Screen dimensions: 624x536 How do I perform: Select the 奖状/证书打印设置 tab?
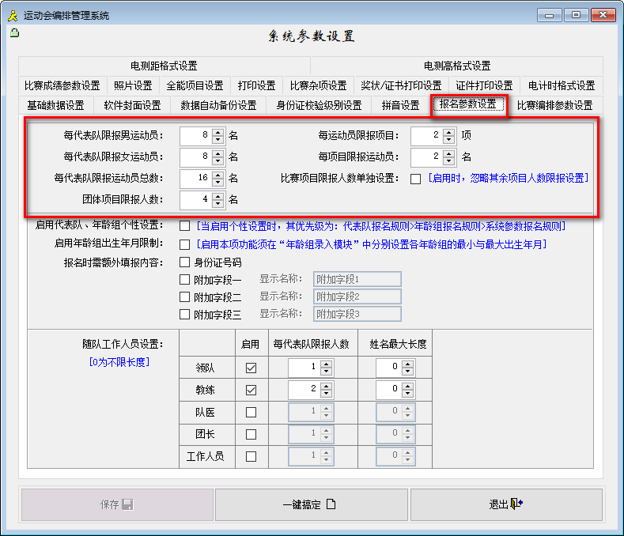[x=401, y=85]
